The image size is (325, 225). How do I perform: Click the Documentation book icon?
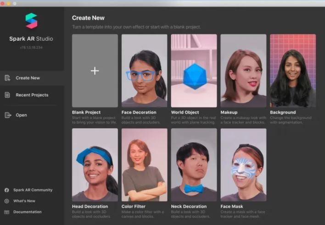(x=7, y=212)
